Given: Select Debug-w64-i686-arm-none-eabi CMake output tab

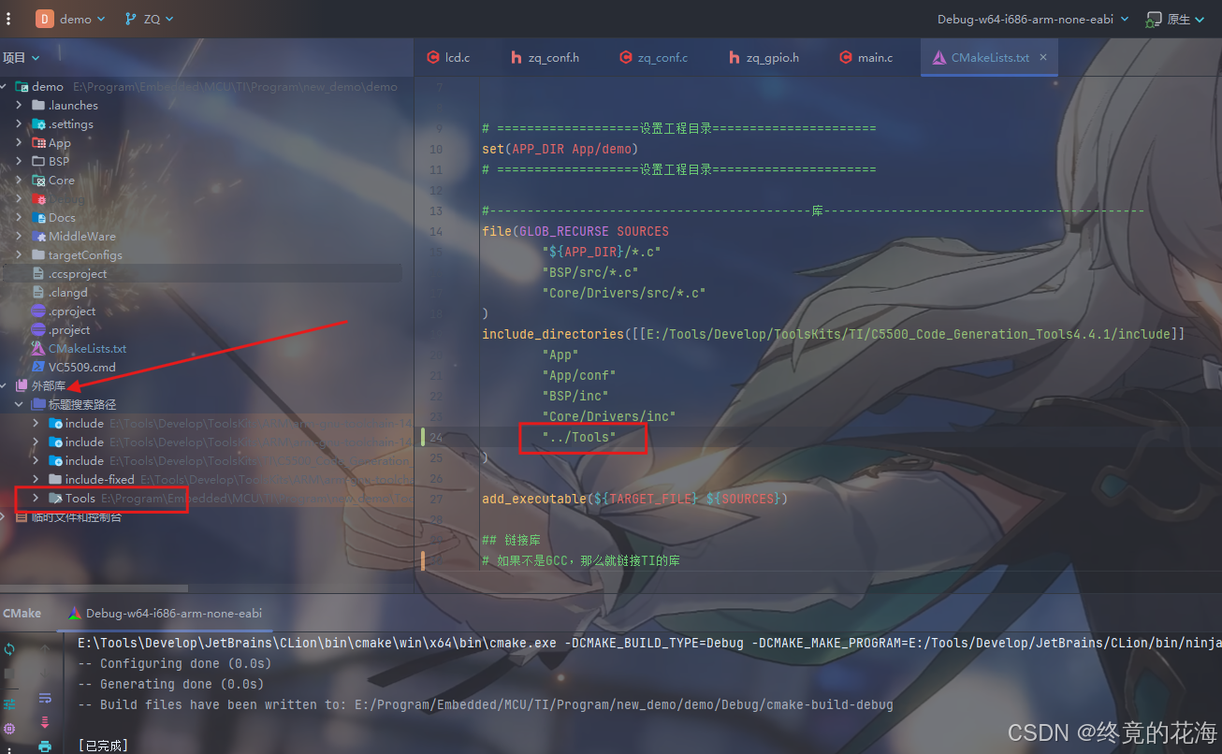Looking at the screenshot, I should [165, 613].
